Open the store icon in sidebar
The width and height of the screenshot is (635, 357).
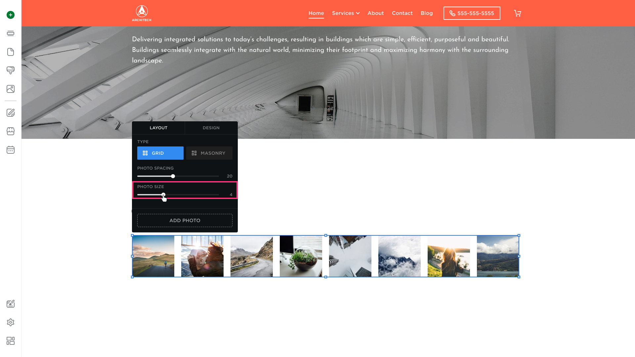pos(11,131)
